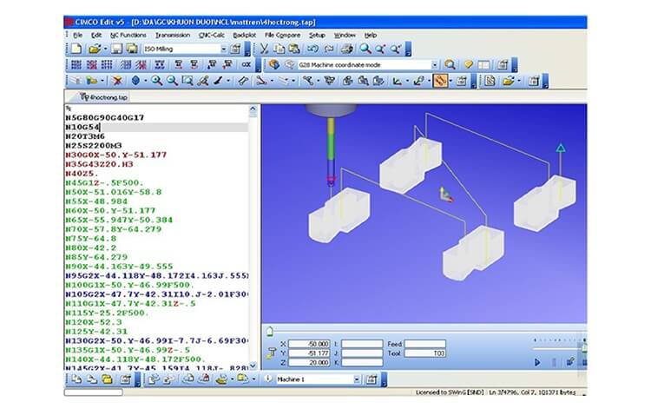Open the Backplot menu
Screen dimensions: 651x409
point(245,36)
